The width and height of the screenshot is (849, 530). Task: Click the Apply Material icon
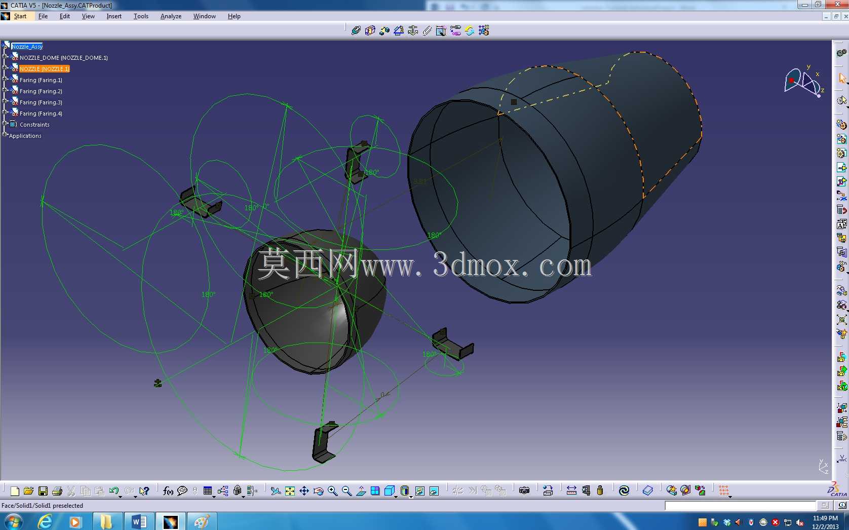click(648, 490)
